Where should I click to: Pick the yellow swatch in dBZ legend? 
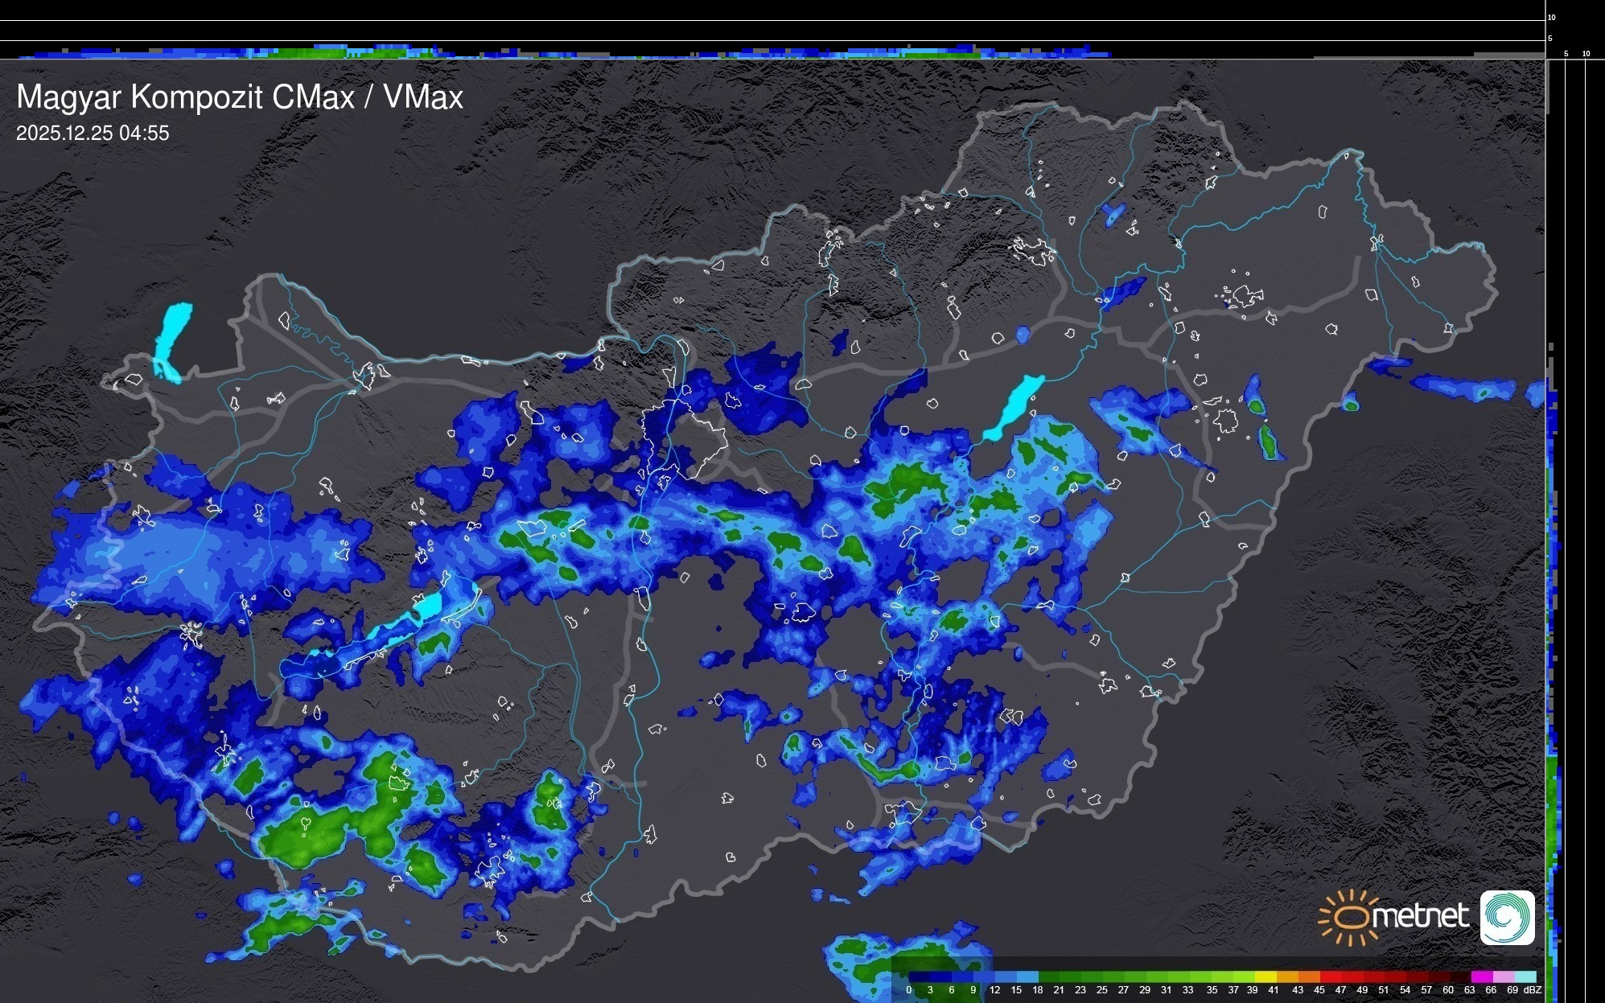click(x=1265, y=976)
